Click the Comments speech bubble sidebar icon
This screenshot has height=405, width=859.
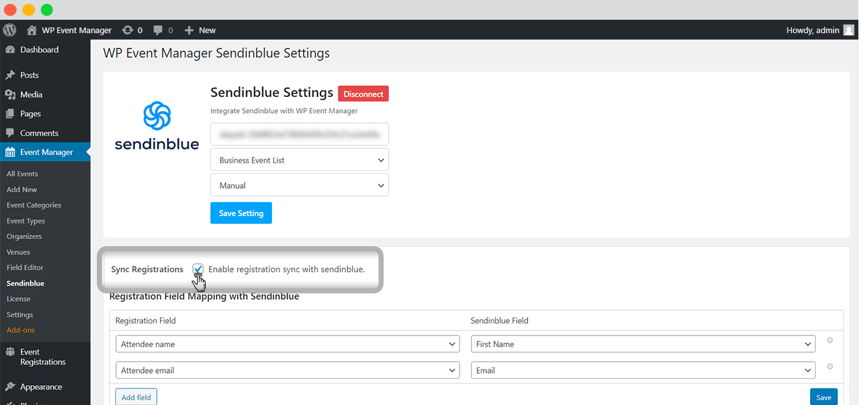tap(10, 133)
